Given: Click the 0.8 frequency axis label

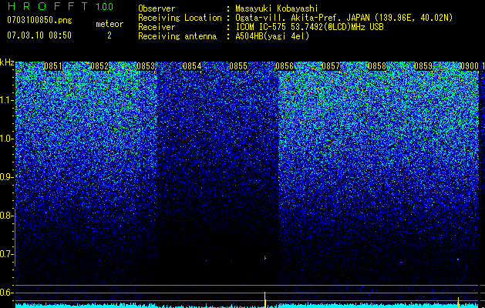Looking at the screenshot, I should 6,216.
